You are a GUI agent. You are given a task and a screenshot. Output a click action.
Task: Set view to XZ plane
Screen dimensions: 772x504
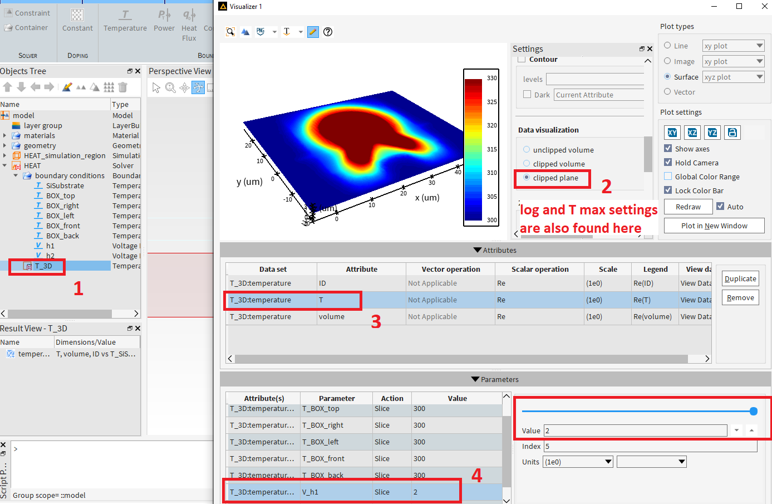[x=692, y=133]
